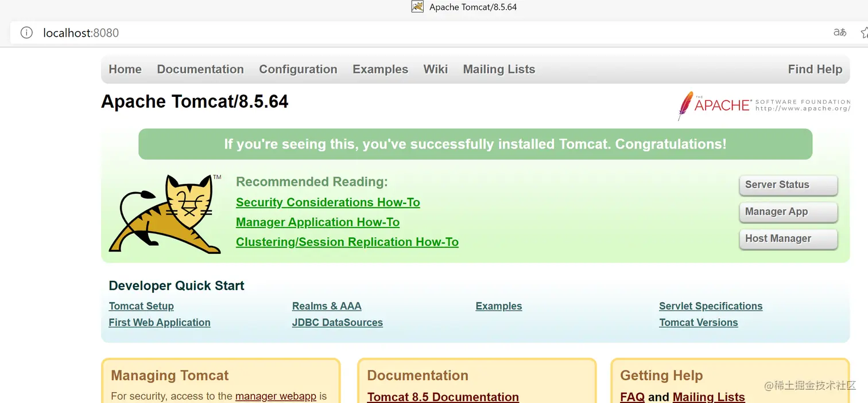Open the Tomcat Setup link
The height and width of the screenshot is (403, 868).
pyautogui.click(x=141, y=306)
